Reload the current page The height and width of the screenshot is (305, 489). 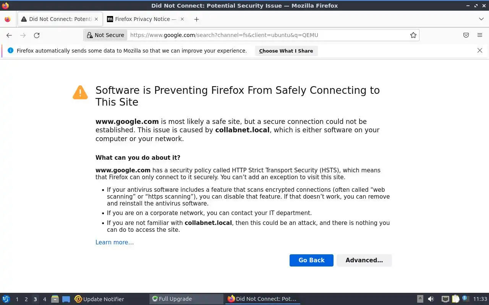click(x=37, y=35)
